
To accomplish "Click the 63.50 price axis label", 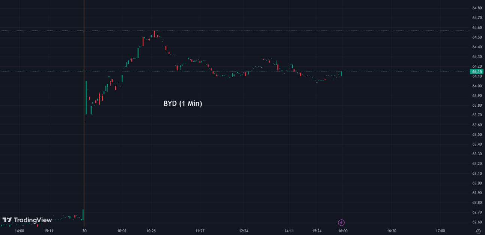I will pyautogui.click(x=477, y=135).
